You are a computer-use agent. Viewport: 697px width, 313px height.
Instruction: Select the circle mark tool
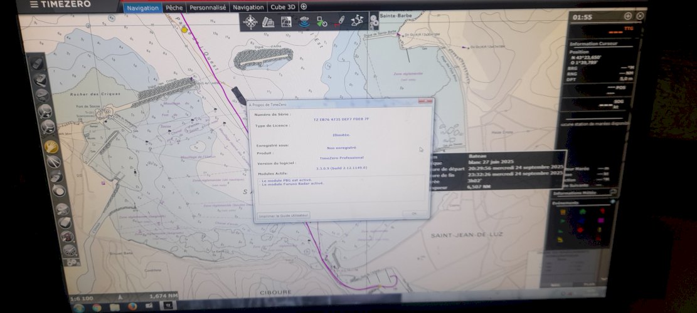(x=58, y=191)
